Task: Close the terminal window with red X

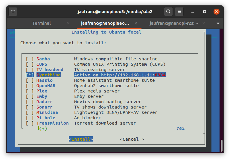Action: pyautogui.click(x=217, y=12)
